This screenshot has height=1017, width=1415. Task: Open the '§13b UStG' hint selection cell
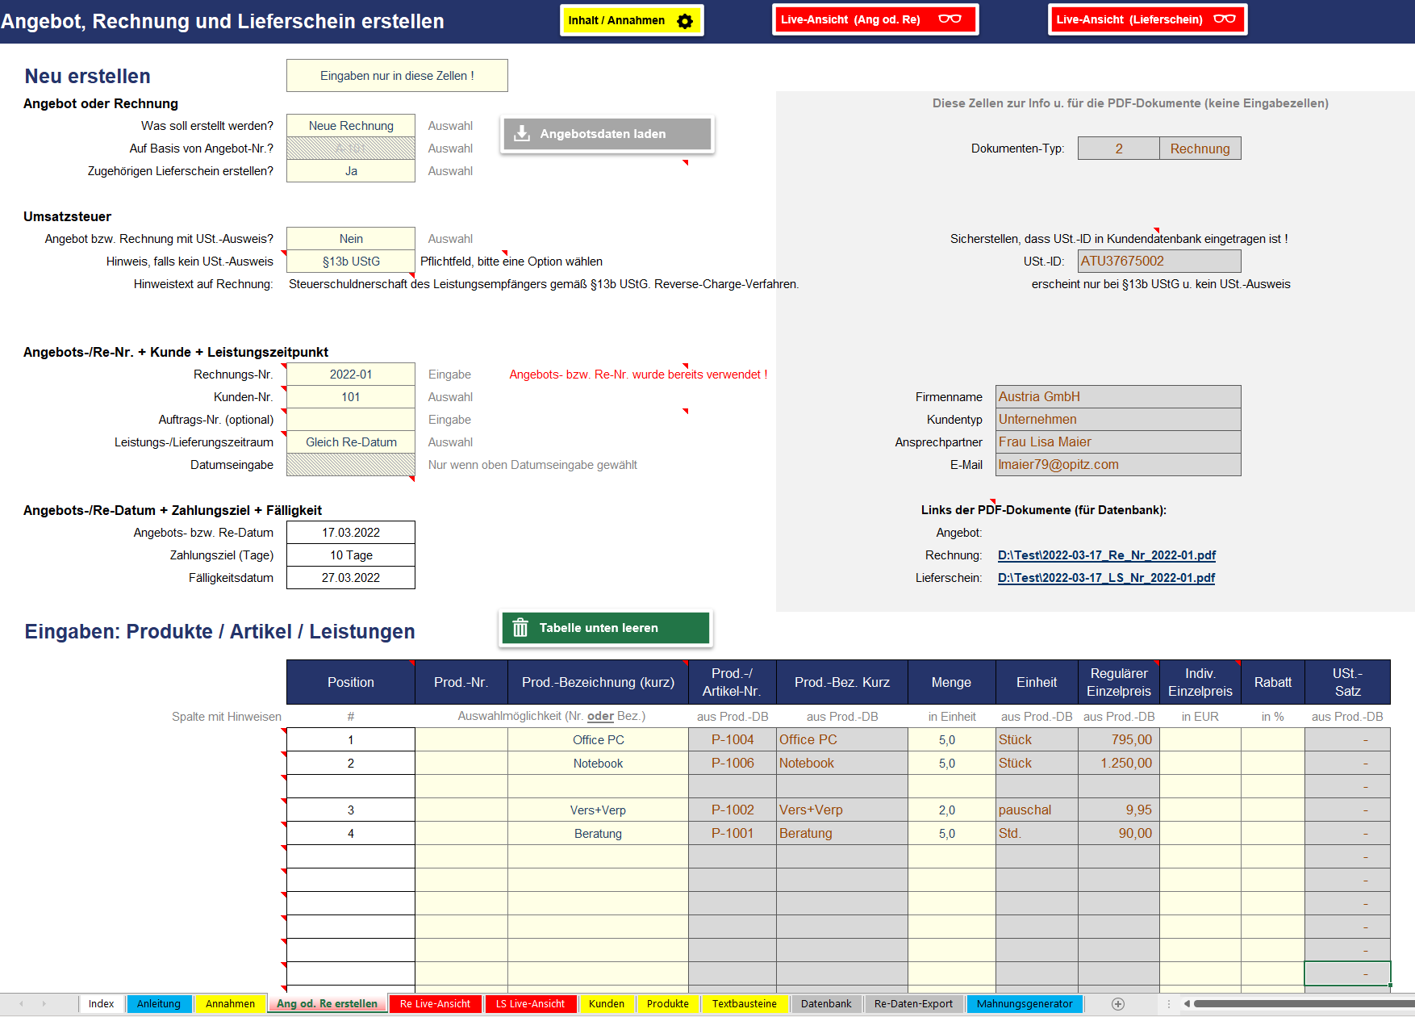point(351,262)
